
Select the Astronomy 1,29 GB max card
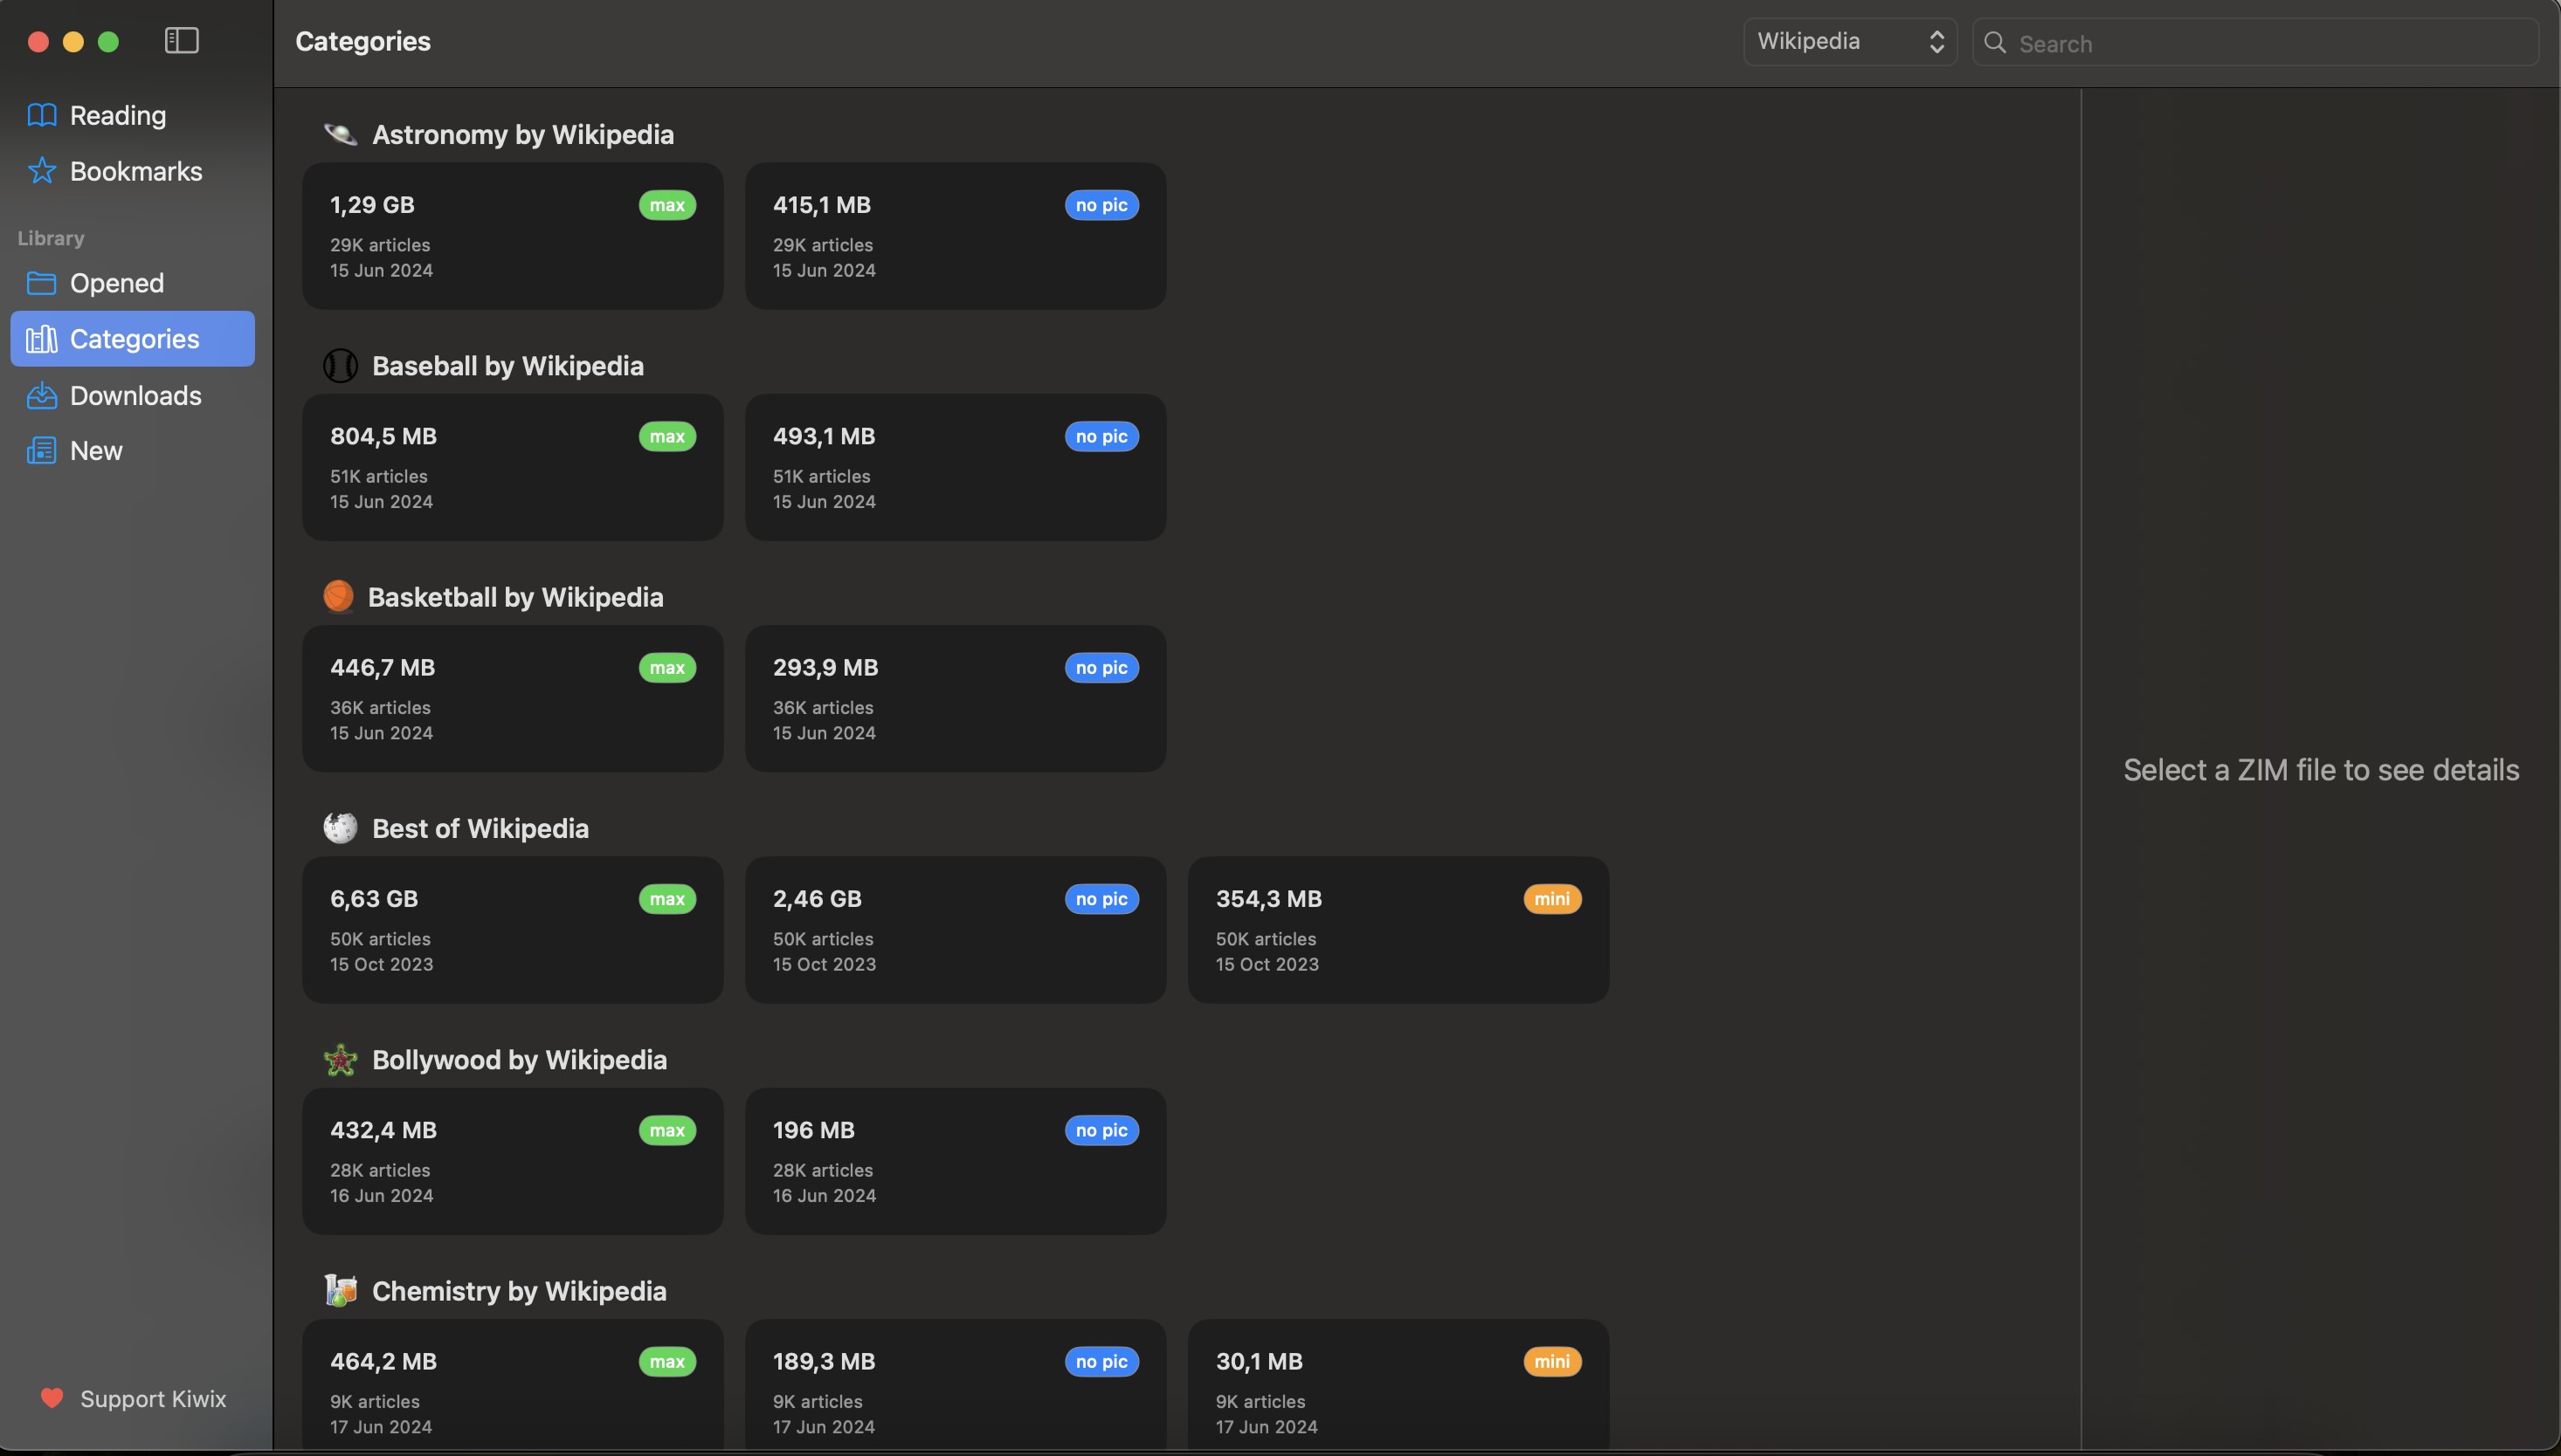(512, 236)
